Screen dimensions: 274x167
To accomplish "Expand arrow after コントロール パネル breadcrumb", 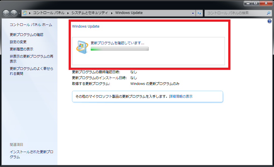I will pos(68,13).
